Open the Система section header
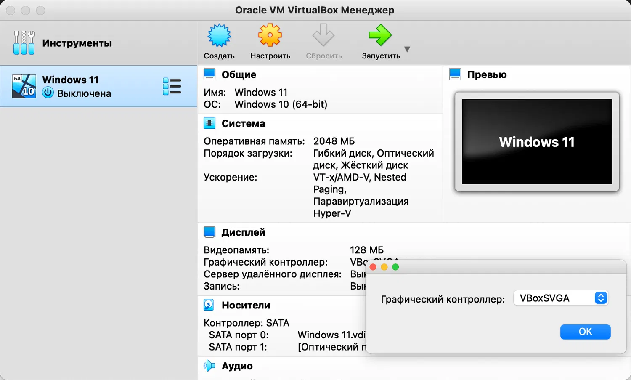This screenshot has width=631, height=380. (243, 123)
